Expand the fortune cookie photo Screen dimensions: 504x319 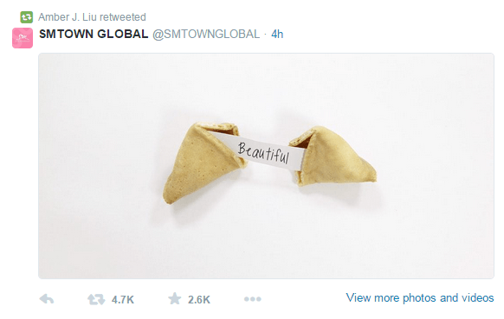(x=266, y=166)
